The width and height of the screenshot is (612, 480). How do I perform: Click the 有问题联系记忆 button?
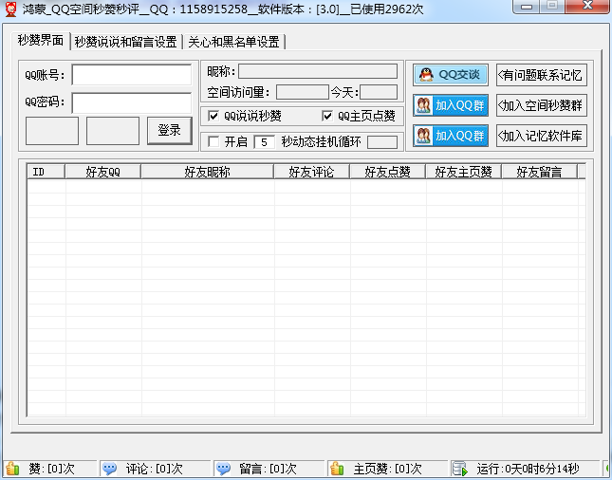[541, 75]
